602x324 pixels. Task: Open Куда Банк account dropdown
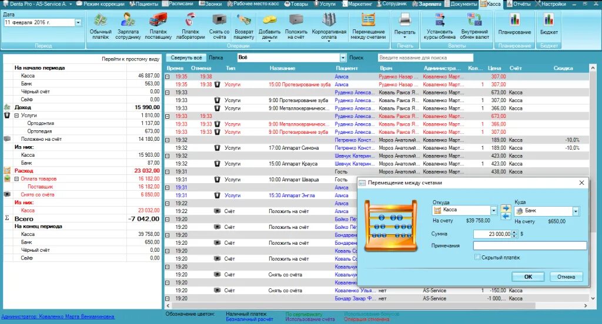(576, 211)
